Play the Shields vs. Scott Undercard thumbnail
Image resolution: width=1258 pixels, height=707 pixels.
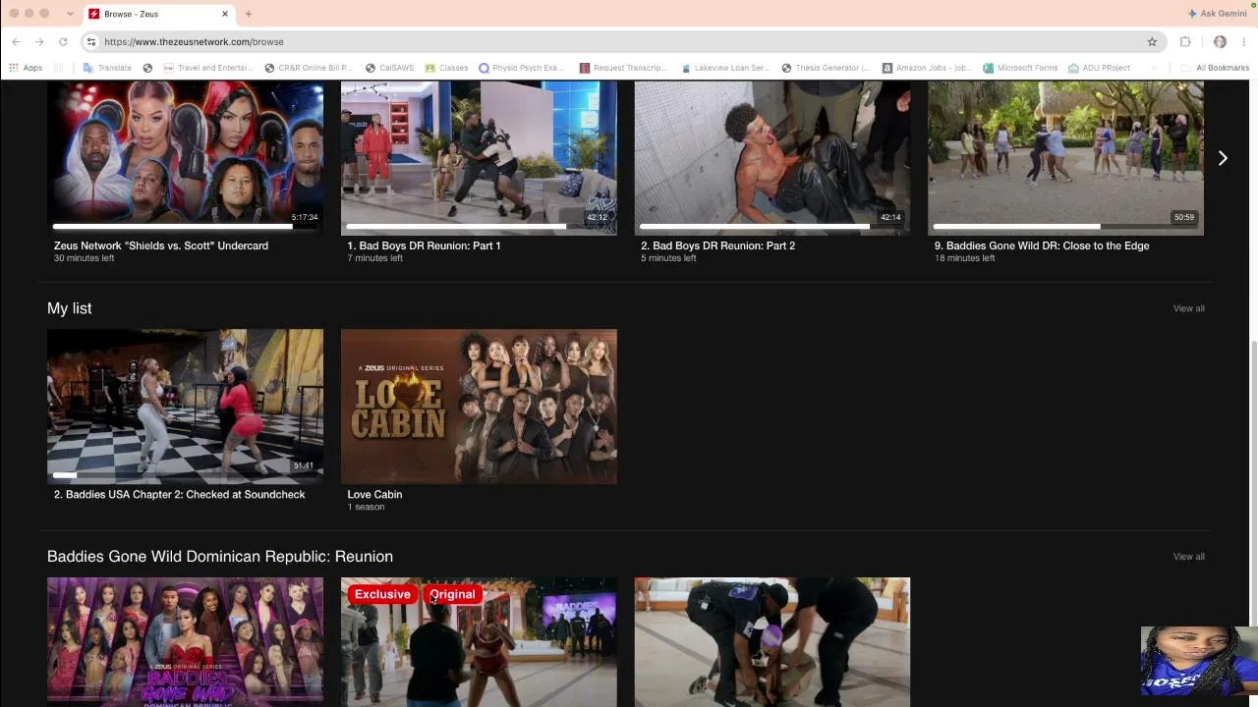[x=185, y=158]
